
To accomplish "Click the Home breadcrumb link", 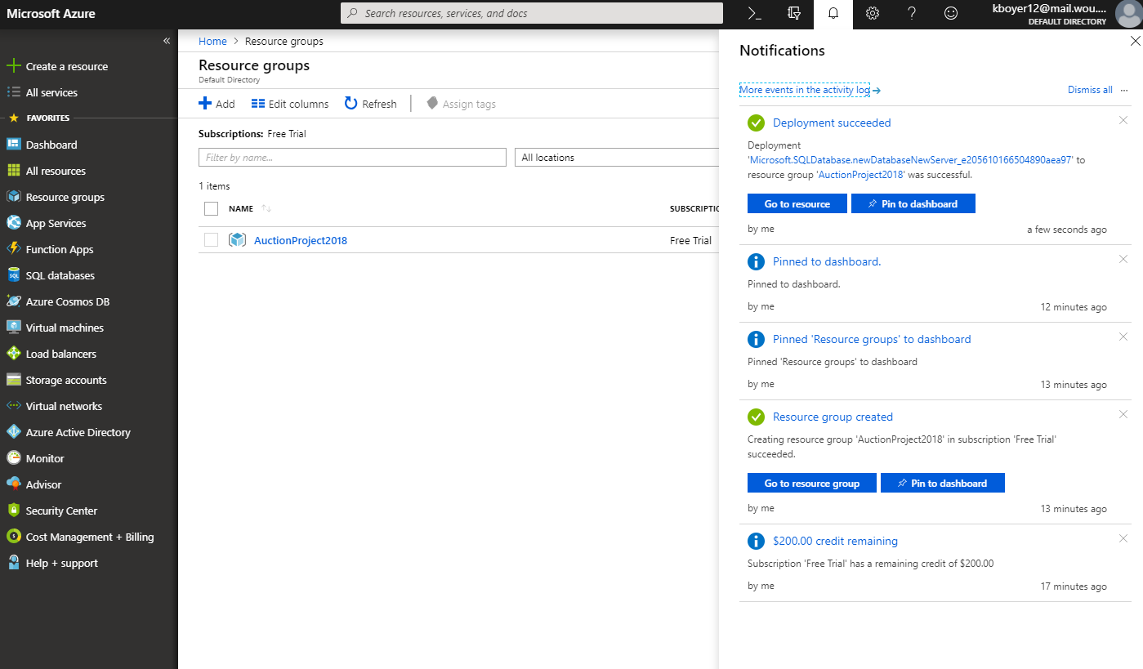I will [212, 41].
